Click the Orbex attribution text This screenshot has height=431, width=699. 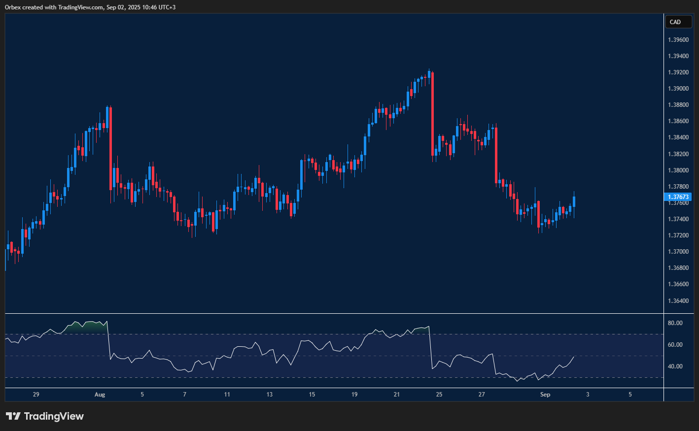coord(89,7)
